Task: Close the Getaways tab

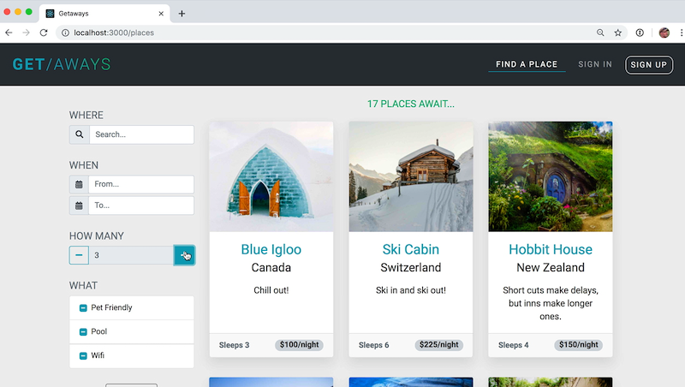Action: (x=161, y=14)
